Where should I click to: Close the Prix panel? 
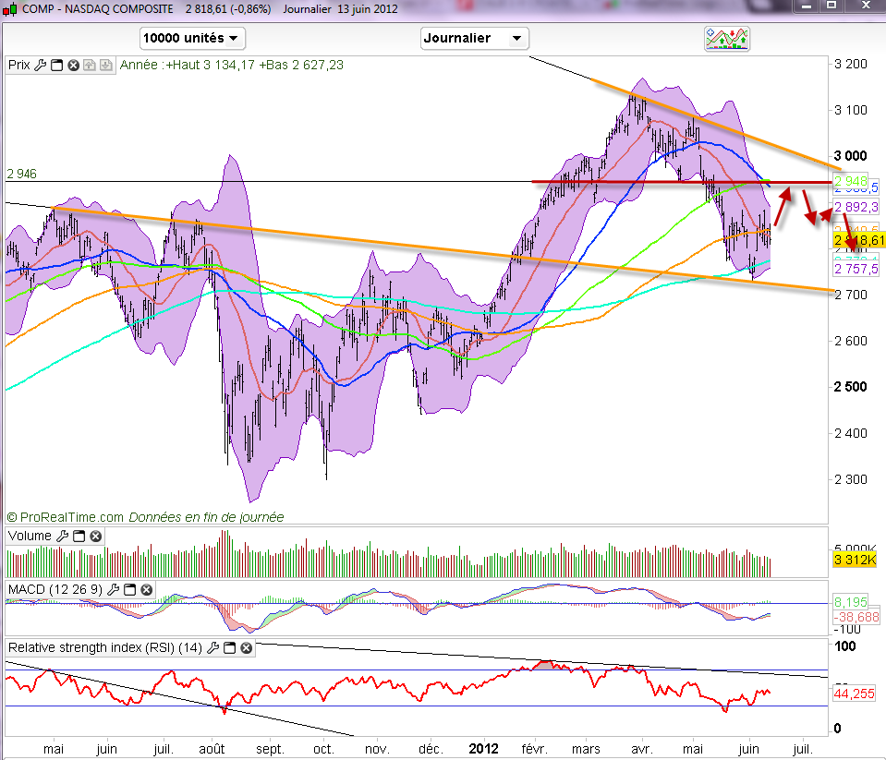73,66
